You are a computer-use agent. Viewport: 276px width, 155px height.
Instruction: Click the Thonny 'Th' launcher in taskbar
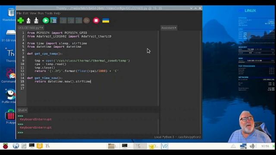coord(47,146)
